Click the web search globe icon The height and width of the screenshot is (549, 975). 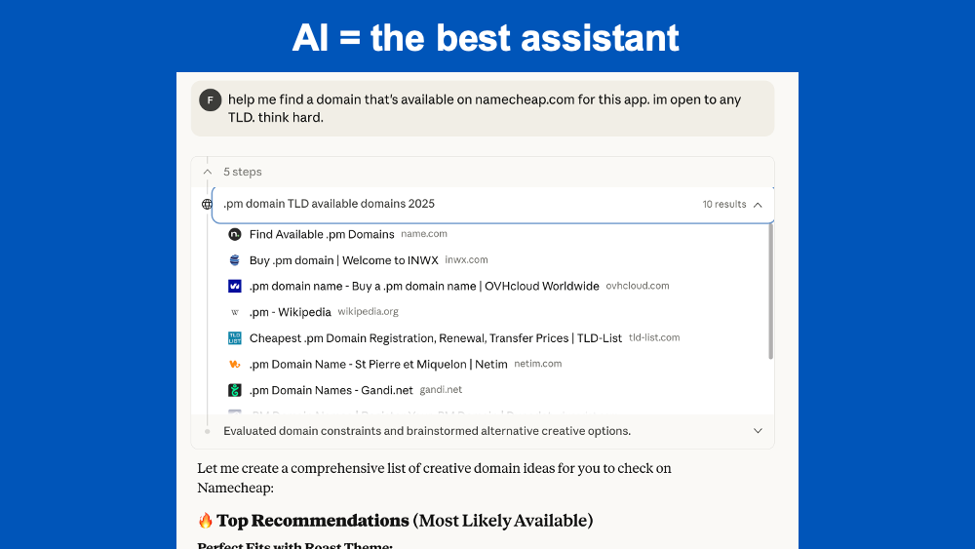(207, 205)
